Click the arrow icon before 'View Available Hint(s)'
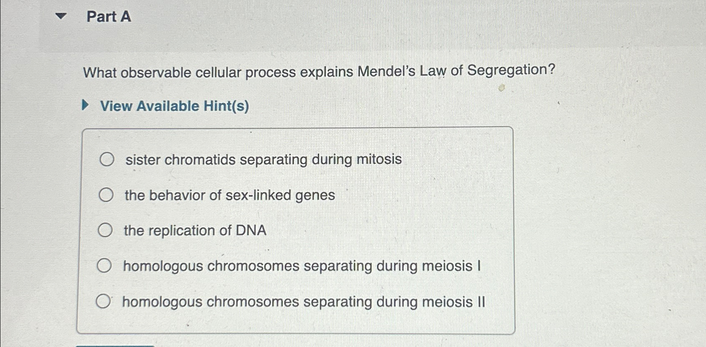This screenshot has width=706, height=347. [x=85, y=105]
